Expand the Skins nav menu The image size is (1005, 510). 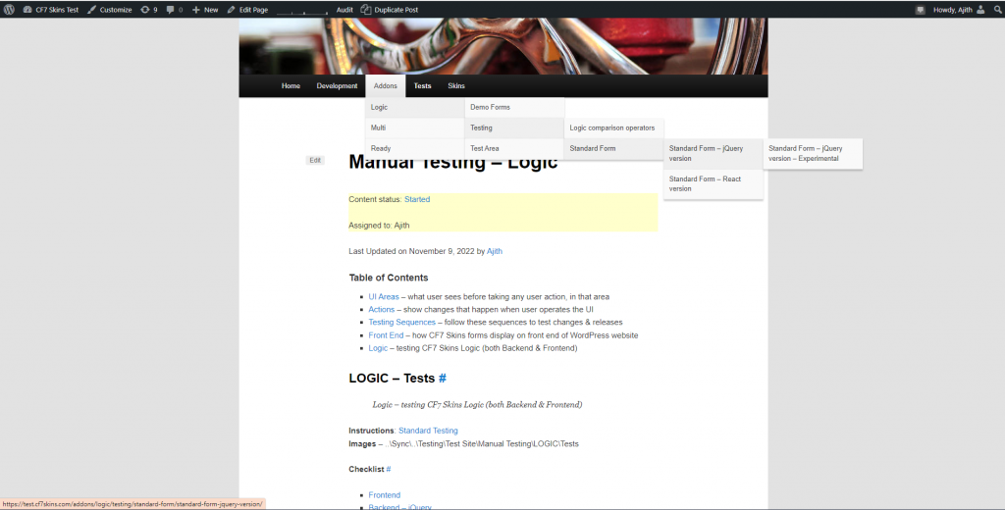coord(456,86)
